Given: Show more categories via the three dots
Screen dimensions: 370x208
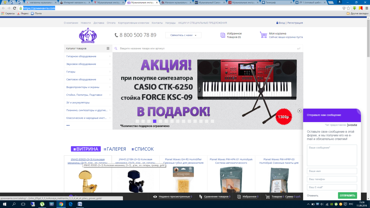Looking at the screenshot, I should pos(68,125).
